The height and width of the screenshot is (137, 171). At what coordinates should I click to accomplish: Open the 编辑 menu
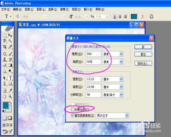(17, 9)
